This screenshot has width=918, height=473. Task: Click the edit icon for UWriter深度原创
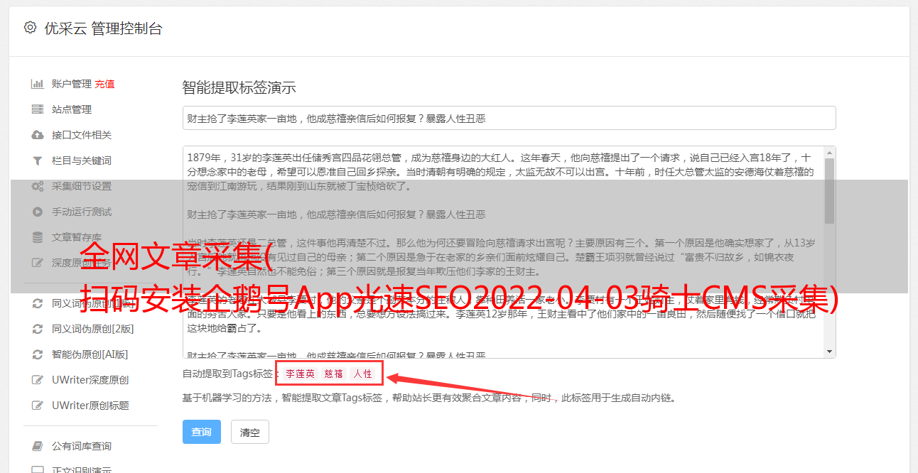pyautogui.click(x=38, y=380)
